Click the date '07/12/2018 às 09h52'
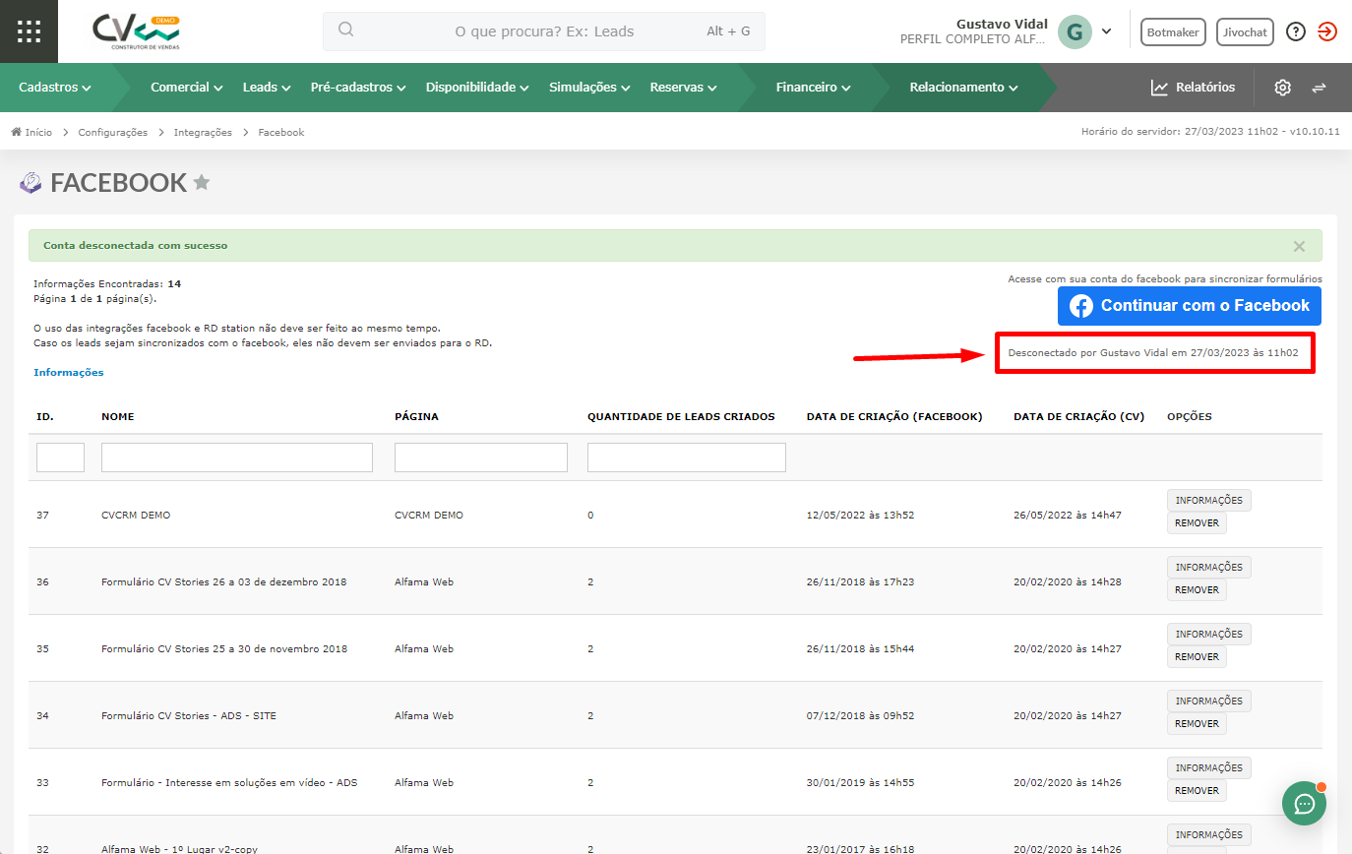Viewport: 1352px width, 854px height. 860,715
